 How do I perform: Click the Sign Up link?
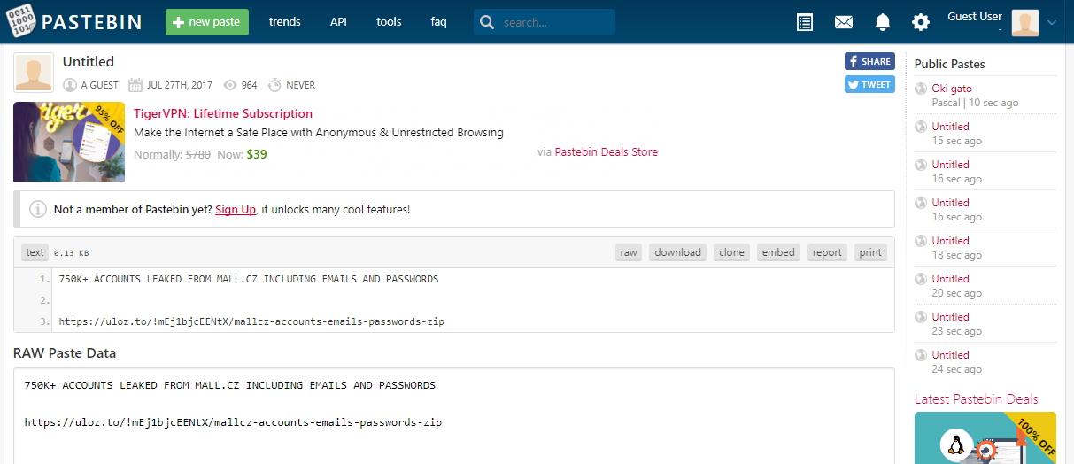coord(236,210)
